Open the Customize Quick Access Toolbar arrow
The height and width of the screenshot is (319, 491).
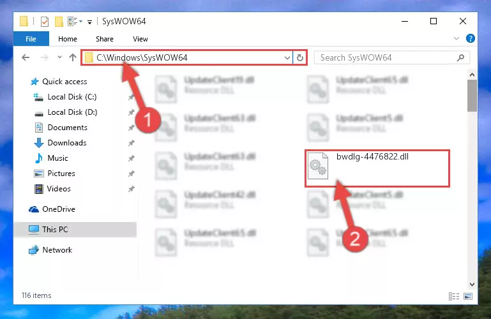click(x=89, y=22)
